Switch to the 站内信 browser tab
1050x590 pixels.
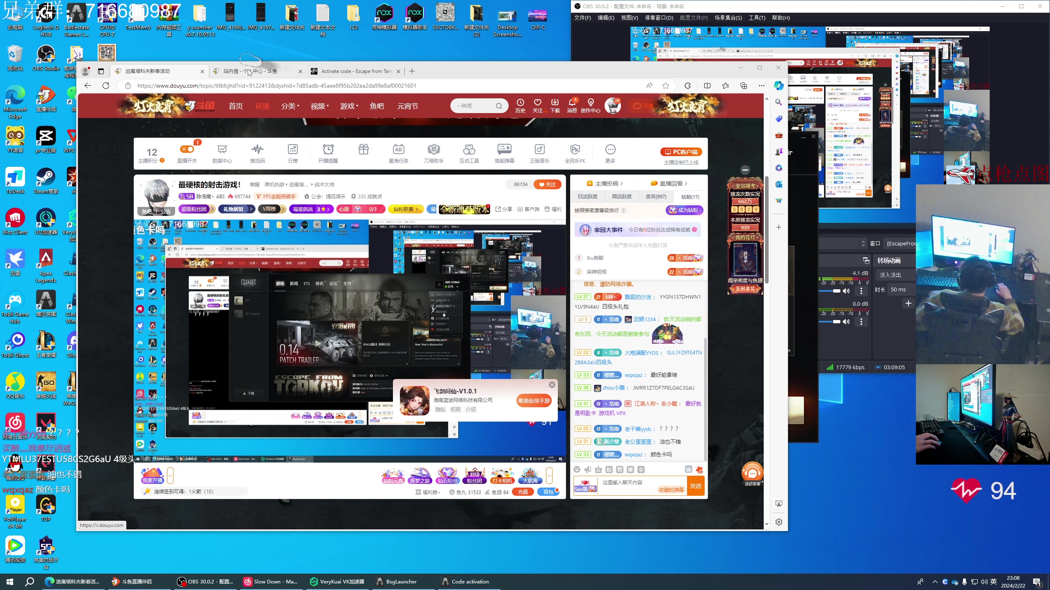[x=258, y=71]
